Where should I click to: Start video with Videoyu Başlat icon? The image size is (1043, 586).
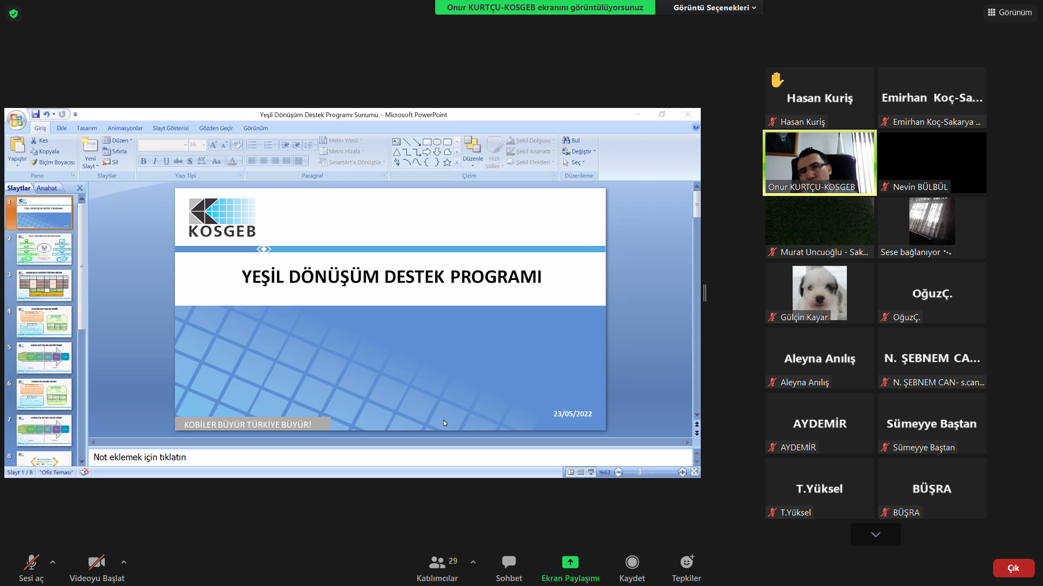click(96, 562)
